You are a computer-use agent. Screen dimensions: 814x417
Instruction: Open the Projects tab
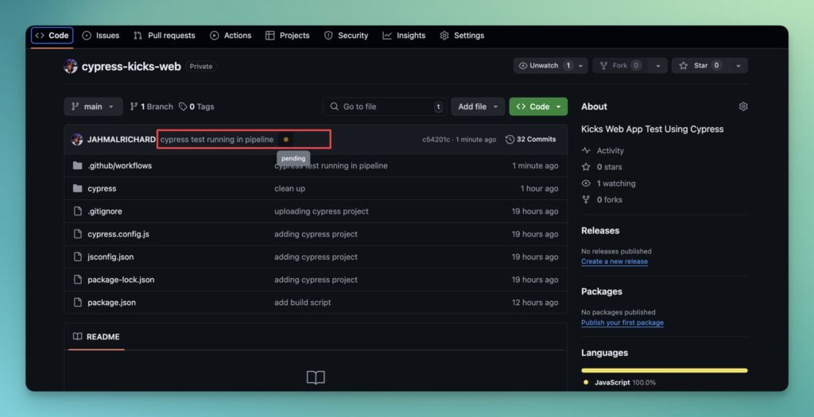(288, 35)
